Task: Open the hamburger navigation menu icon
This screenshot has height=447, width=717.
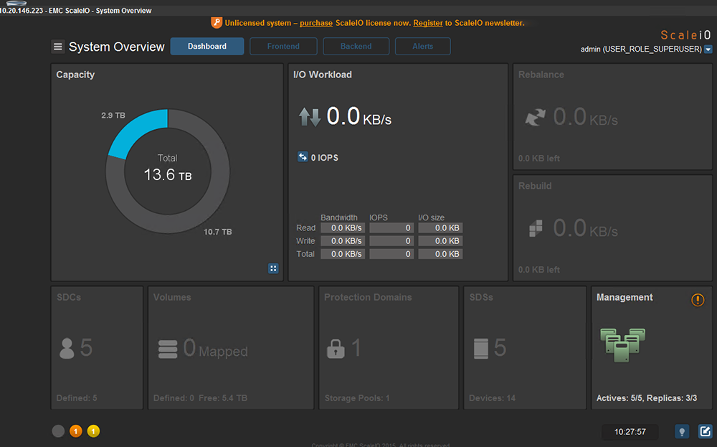Action: click(x=57, y=47)
